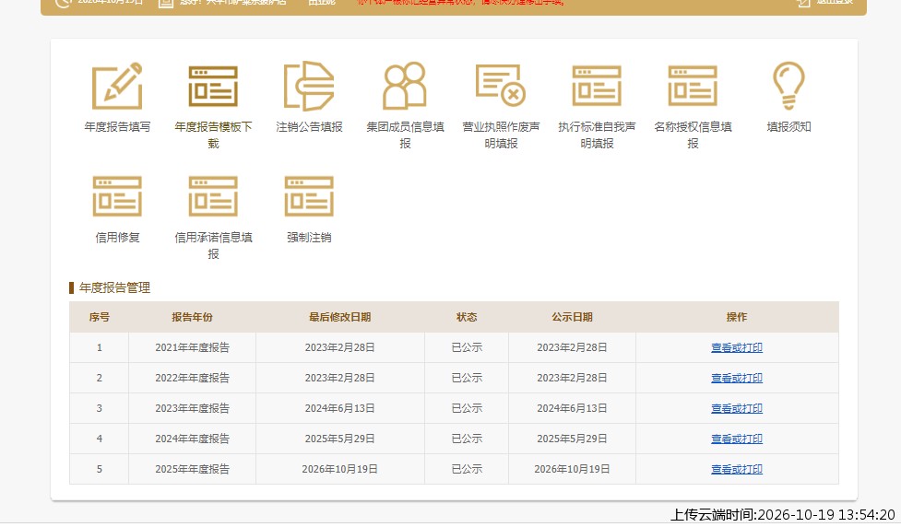Viewport: 901px width, 527px height.
Task: Click 公示日期 2026年10月19日 cell
Action: click(572, 469)
